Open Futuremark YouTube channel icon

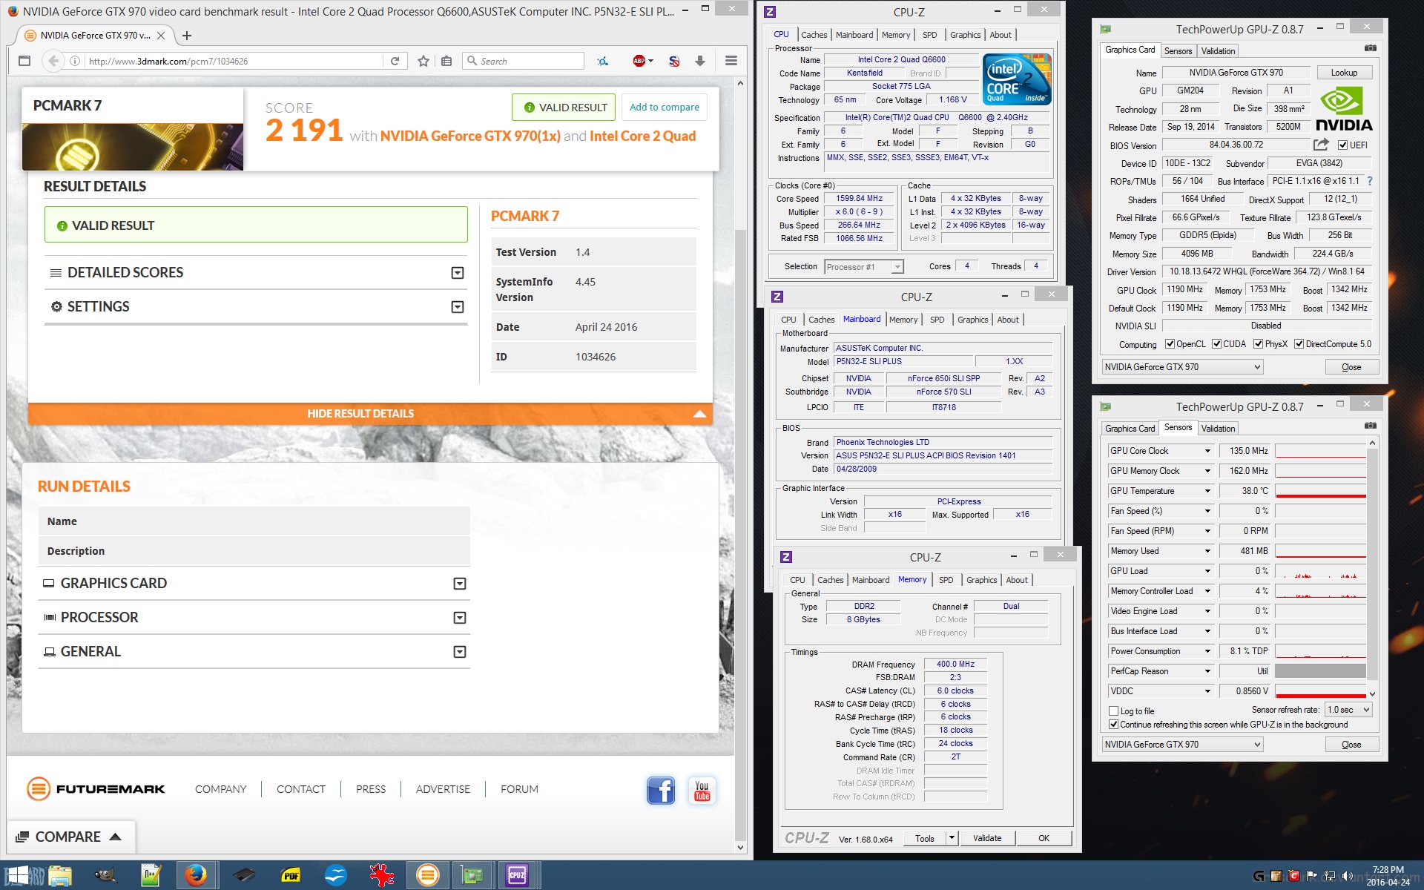(x=702, y=791)
